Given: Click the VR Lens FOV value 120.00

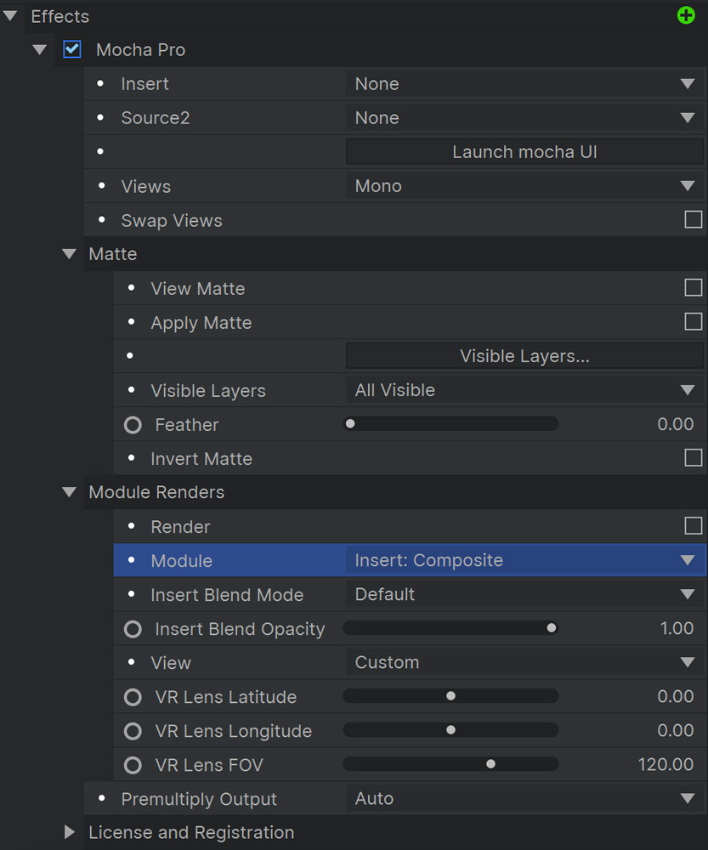Looking at the screenshot, I should tap(666, 764).
